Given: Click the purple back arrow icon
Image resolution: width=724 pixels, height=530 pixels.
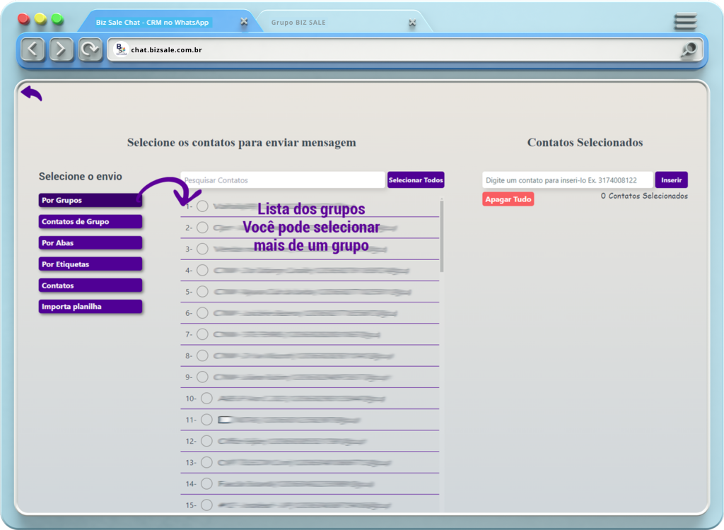Looking at the screenshot, I should (31, 93).
